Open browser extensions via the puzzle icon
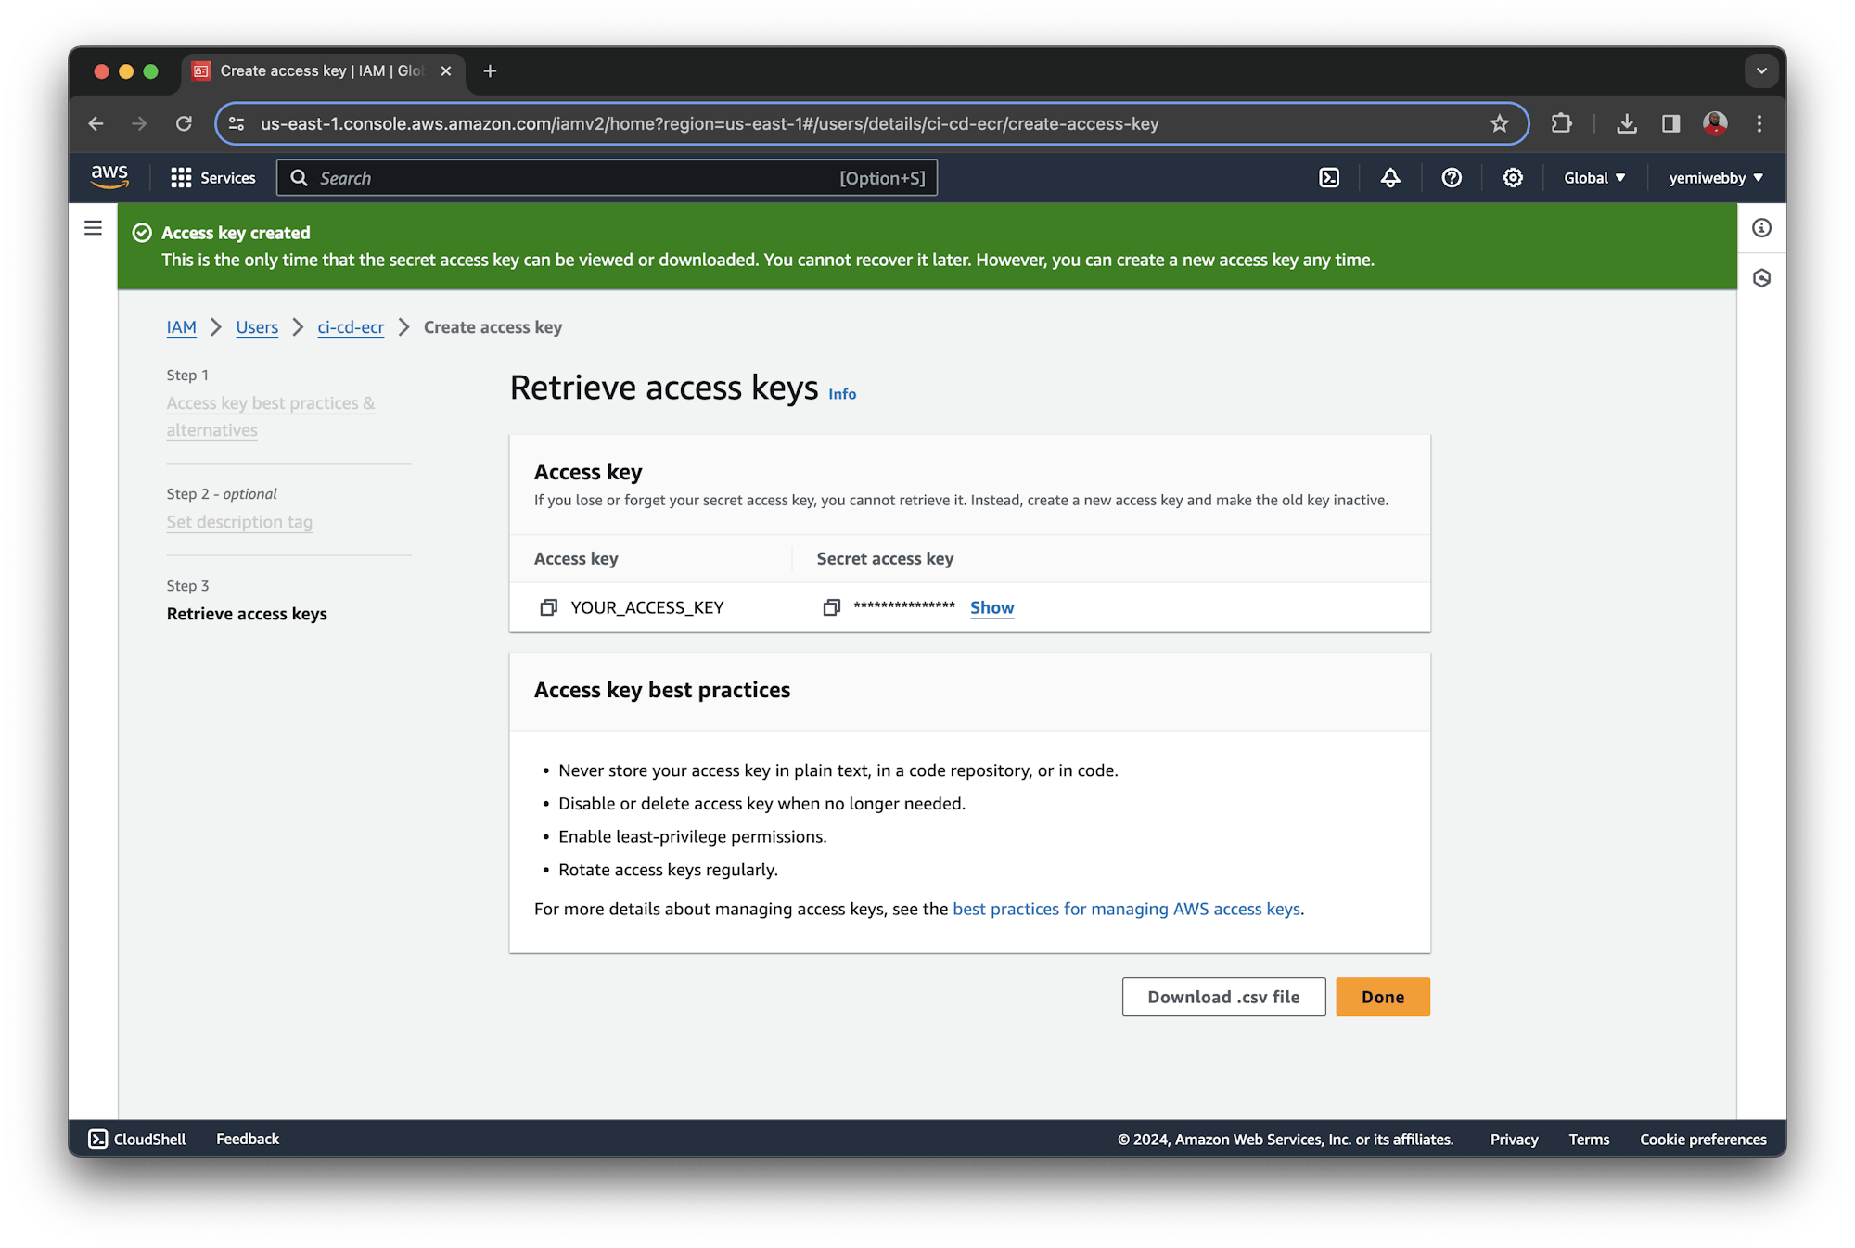 [x=1561, y=123]
